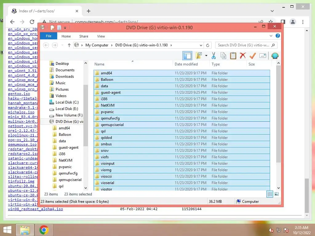
Task: Open Chrome three-dot menu
Action: click(303, 22)
